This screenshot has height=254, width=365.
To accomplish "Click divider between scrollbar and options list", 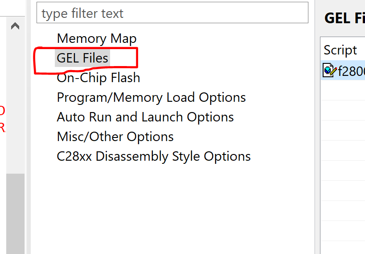I will click(x=29, y=127).
